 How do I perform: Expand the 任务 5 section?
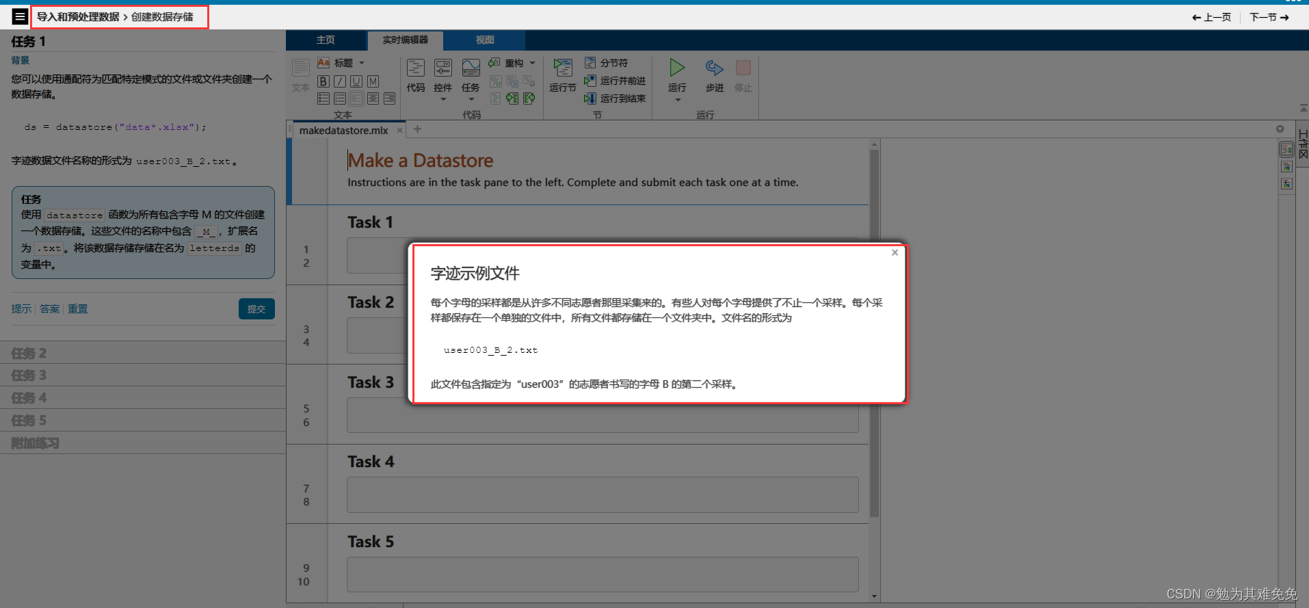point(143,420)
